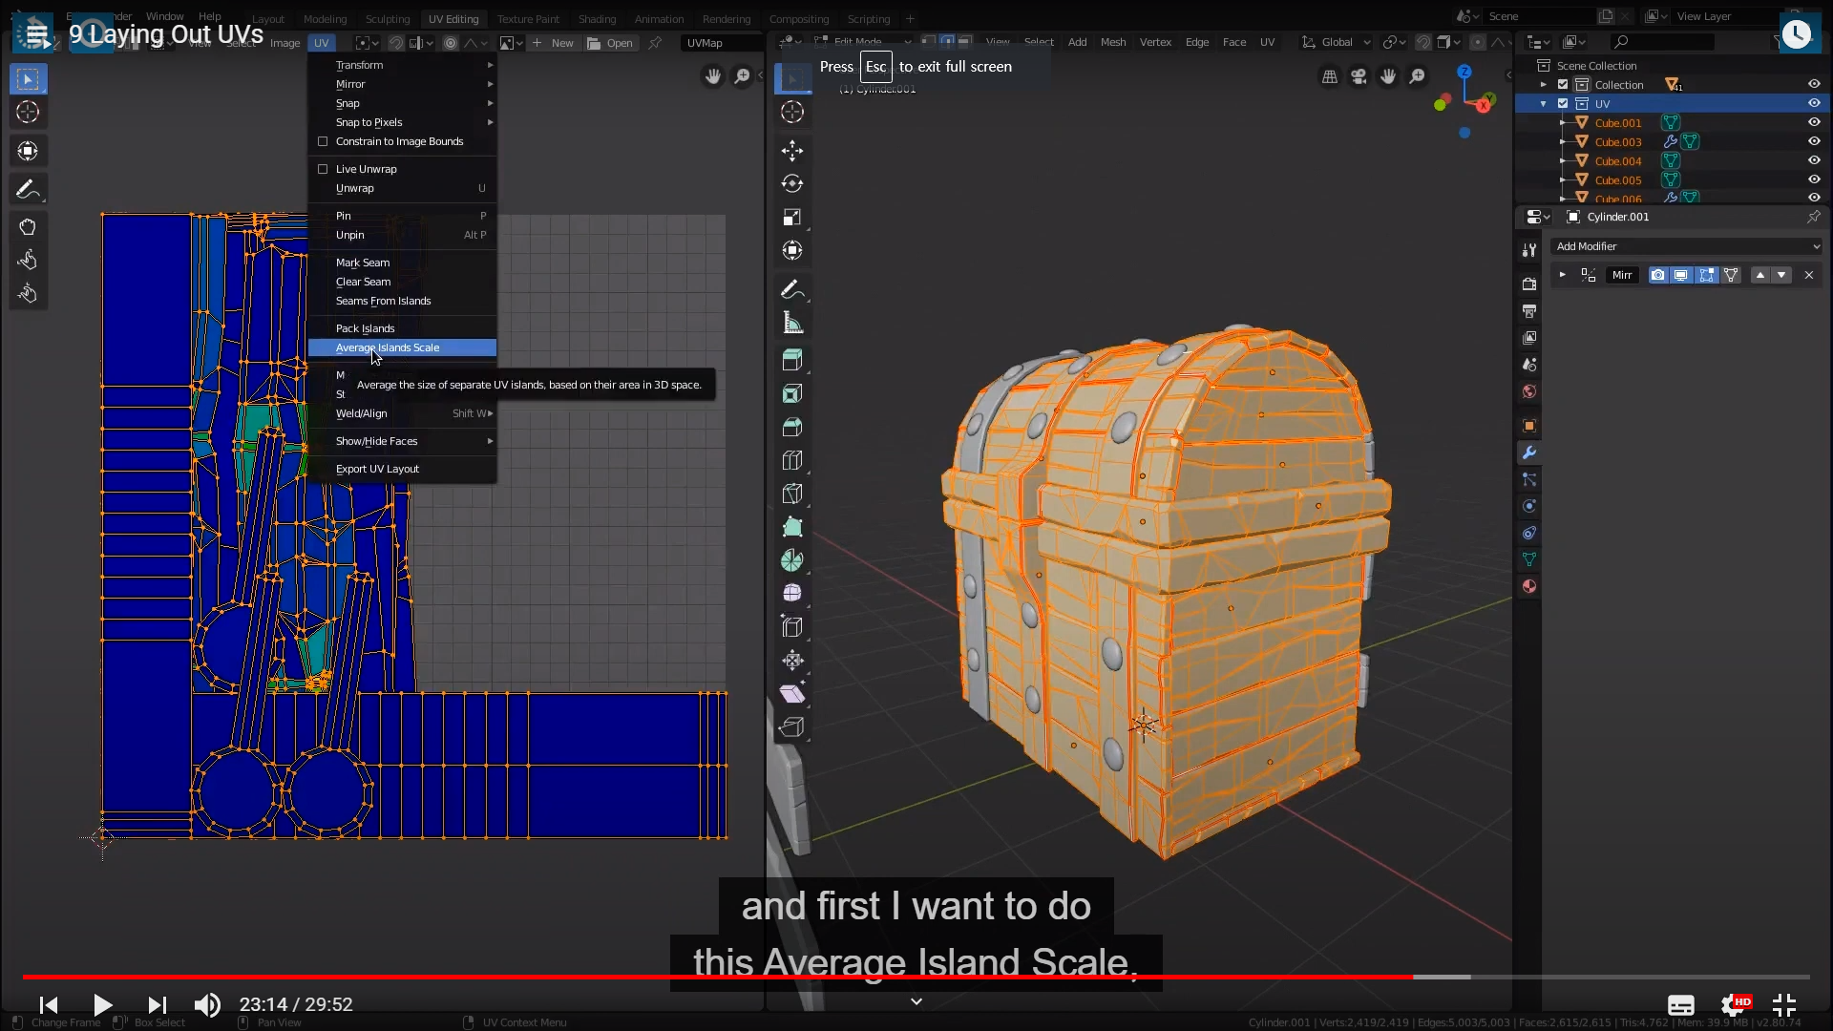Play the video with the play button
1833x1031 pixels.
[x=102, y=1004]
